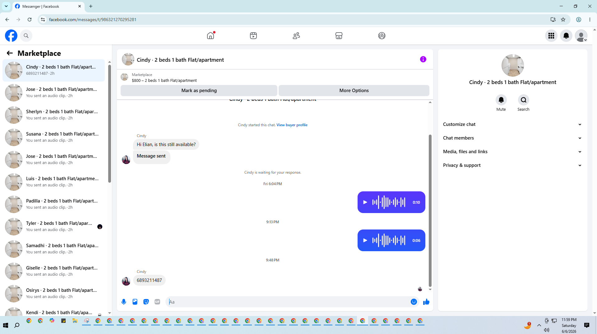Select the Messenger | Facebook browser tab
The width and height of the screenshot is (597, 334).
point(48,6)
